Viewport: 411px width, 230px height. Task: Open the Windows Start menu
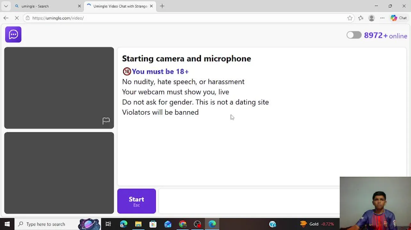(7, 224)
